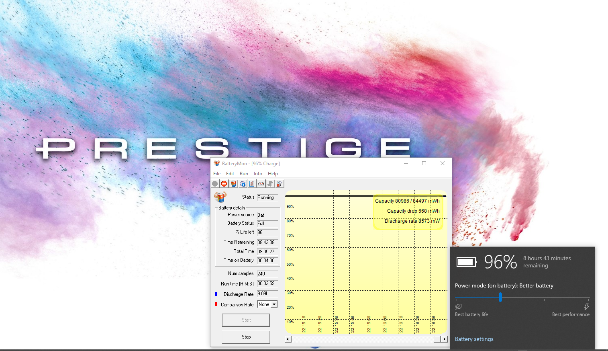Click the Power mode (on battery) label
This screenshot has height=351, width=608.
(x=504, y=285)
